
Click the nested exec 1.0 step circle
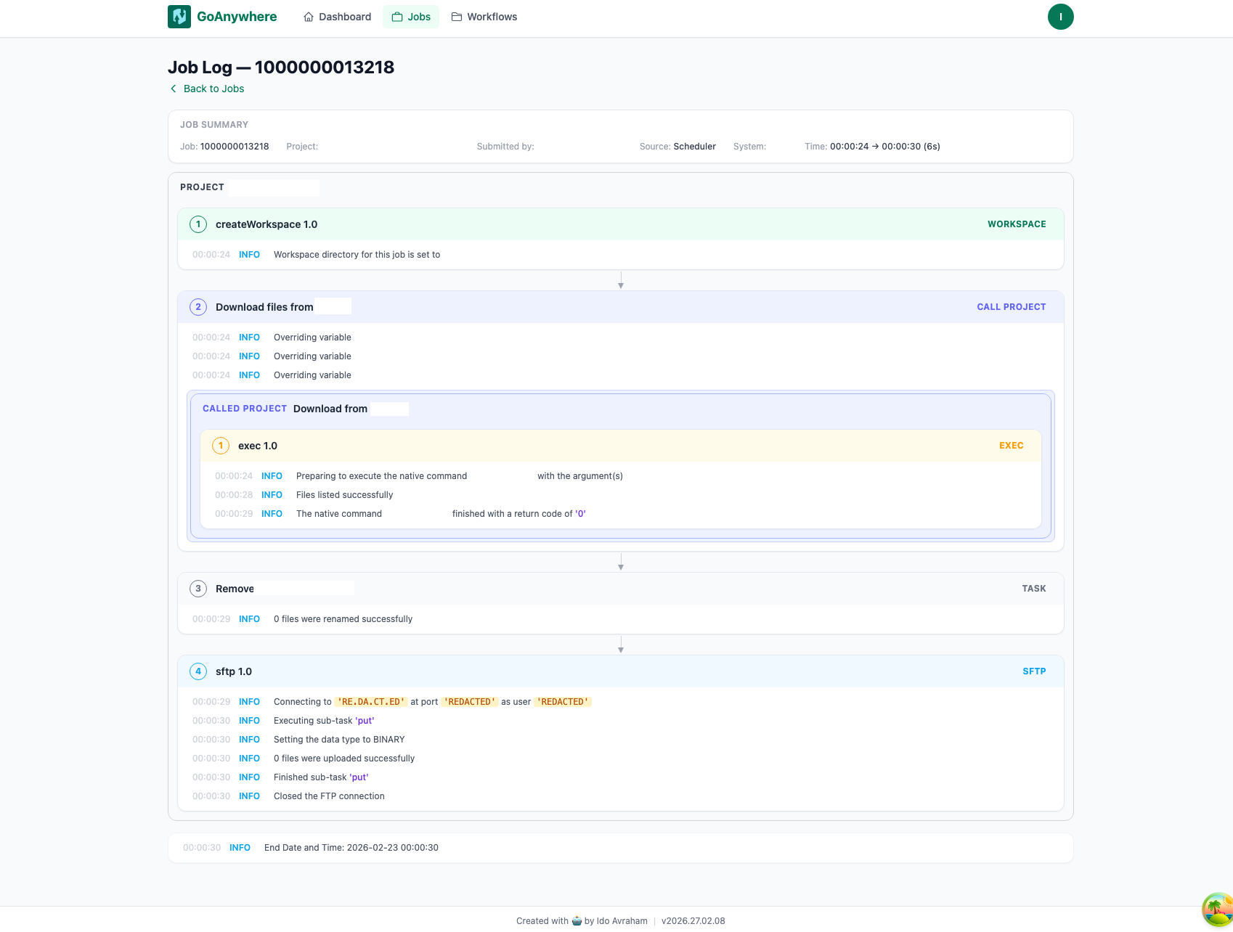[x=220, y=445]
